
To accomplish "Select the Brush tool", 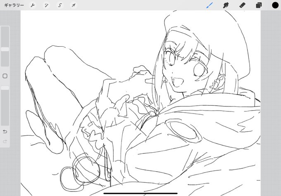I will (x=210, y=5).
